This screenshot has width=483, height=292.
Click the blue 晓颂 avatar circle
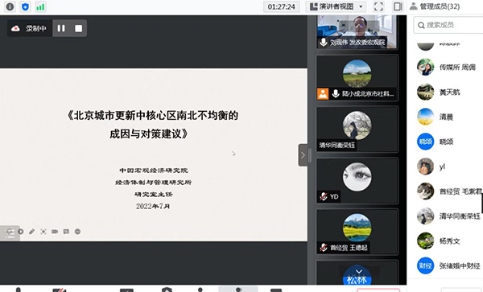(425, 142)
